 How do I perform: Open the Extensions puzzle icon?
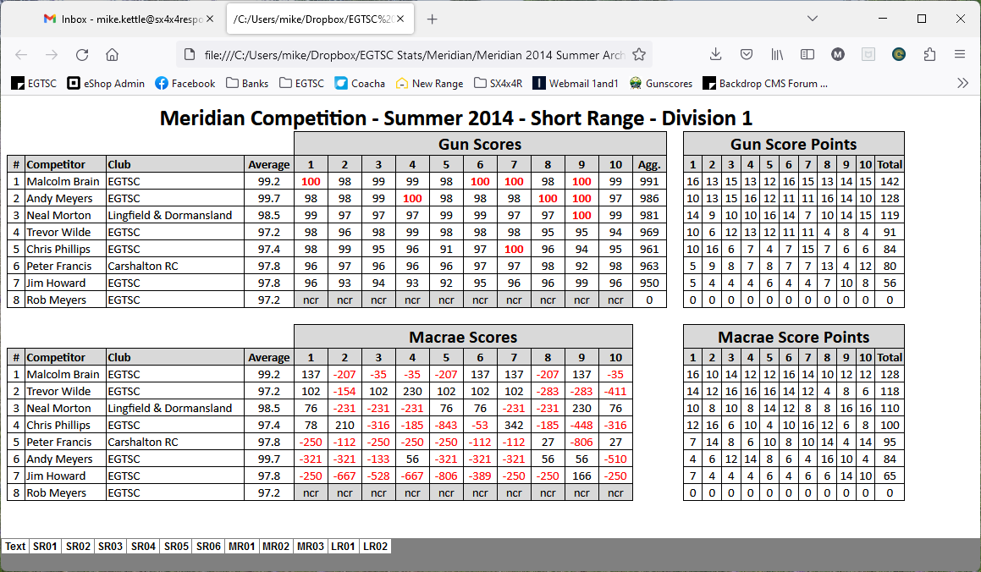click(x=929, y=55)
